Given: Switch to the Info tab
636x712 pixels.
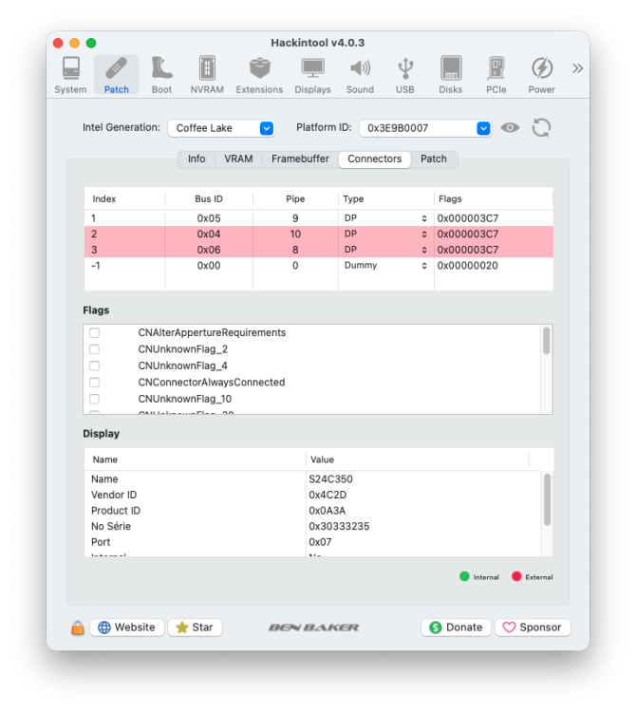Looking at the screenshot, I should (196, 159).
